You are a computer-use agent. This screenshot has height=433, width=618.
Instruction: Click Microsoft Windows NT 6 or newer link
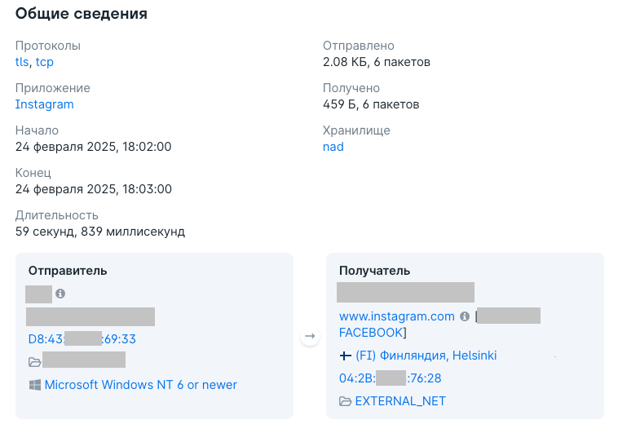tap(141, 385)
